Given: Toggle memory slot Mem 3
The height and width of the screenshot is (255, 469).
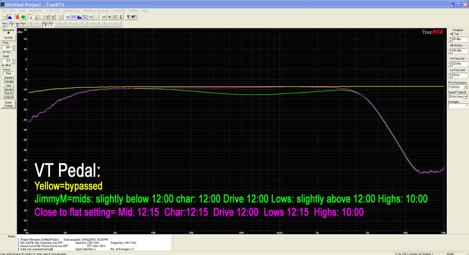Looking at the screenshot, I should (x=23, y=24).
